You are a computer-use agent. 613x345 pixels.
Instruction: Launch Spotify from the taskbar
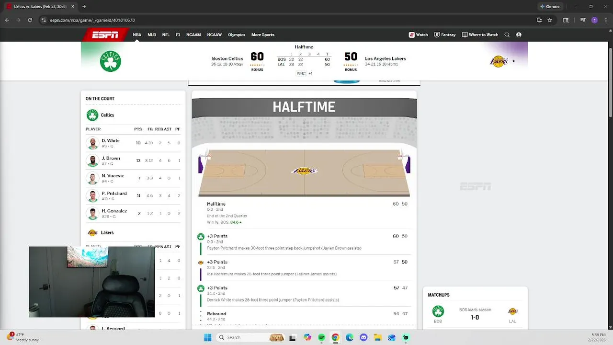321,337
